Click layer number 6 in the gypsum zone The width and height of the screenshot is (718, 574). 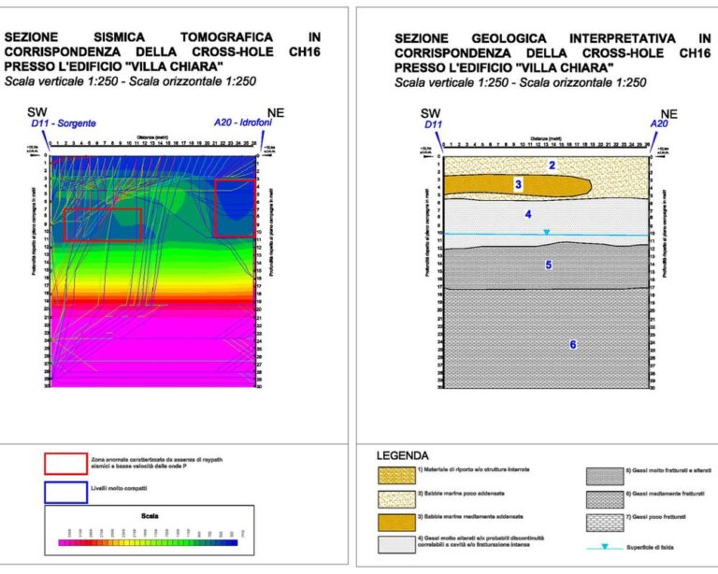tap(573, 345)
